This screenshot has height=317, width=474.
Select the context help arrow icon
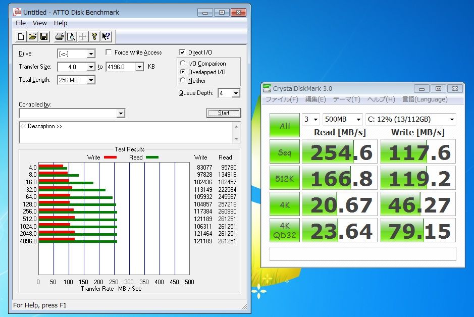pos(106,37)
